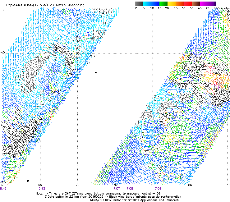Screen dimensions: 230x202
Task: Click the purple overpass time '7:09'
Action: pyautogui.click(x=158, y=189)
